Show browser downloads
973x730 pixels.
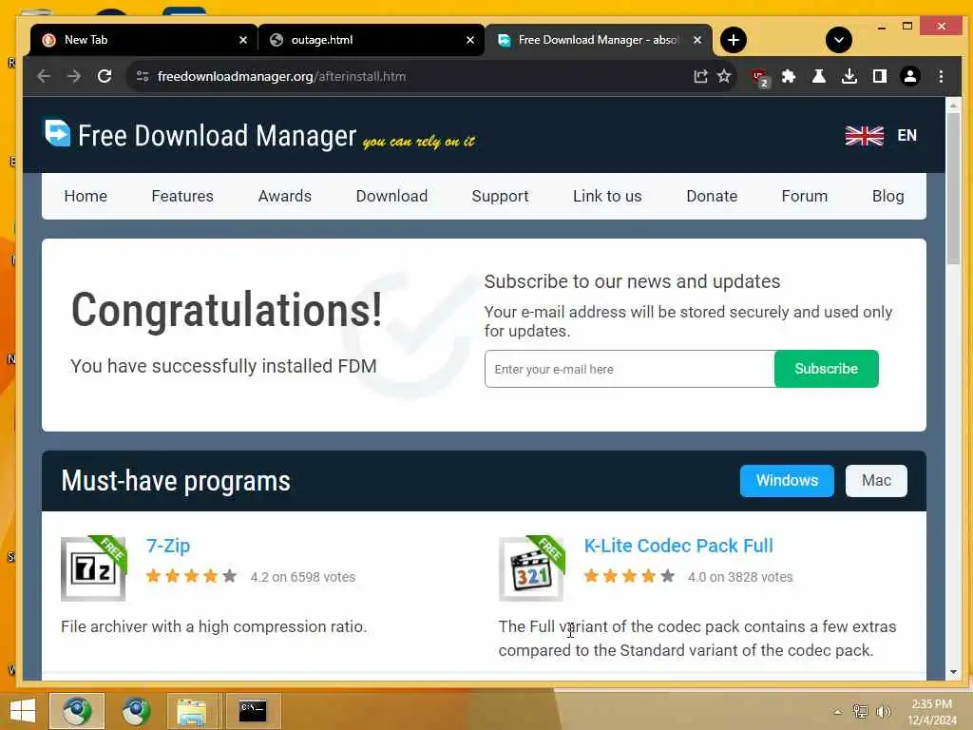(x=849, y=76)
